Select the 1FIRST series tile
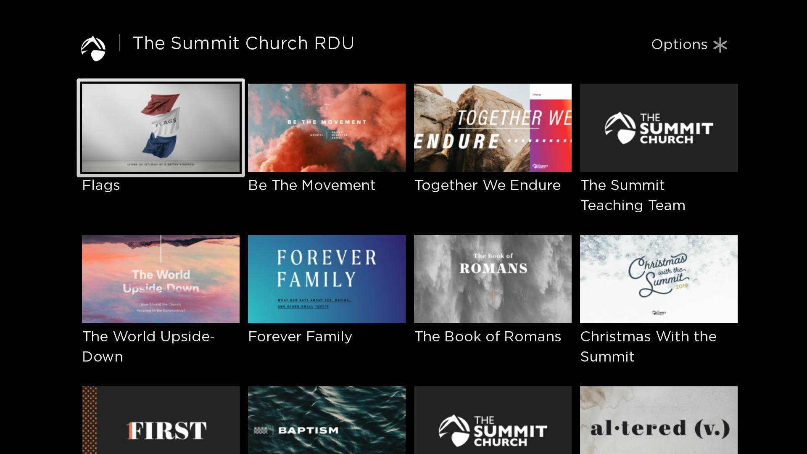Screen dimensions: 807x454 [x=161, y=420]
